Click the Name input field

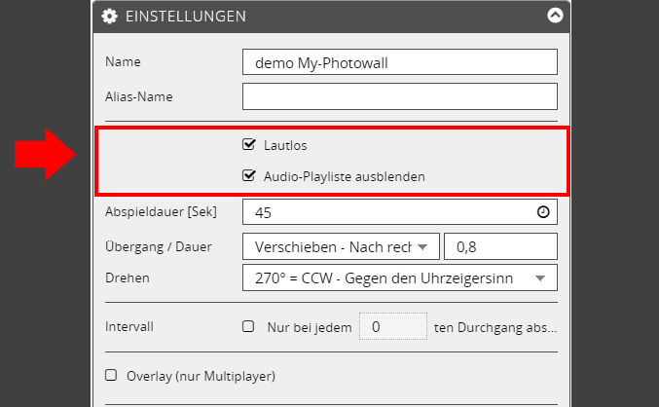pyautogui.click(x=399, y=62)
